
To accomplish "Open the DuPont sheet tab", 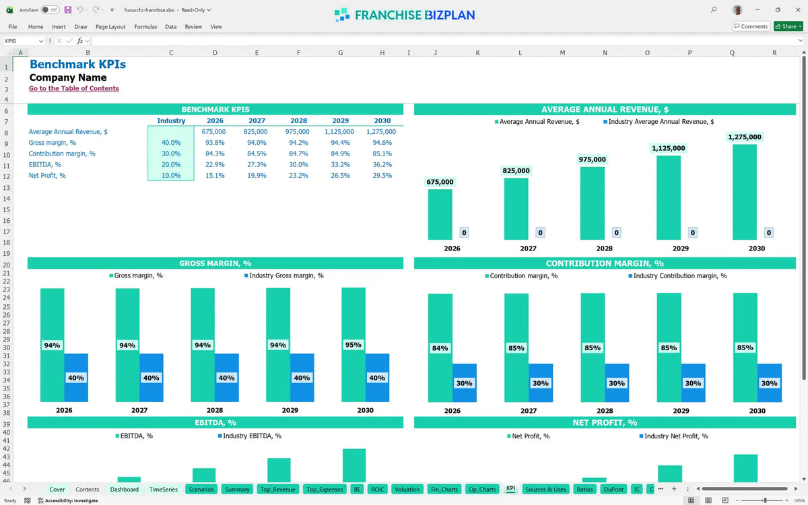I will (x=613, y=490).
